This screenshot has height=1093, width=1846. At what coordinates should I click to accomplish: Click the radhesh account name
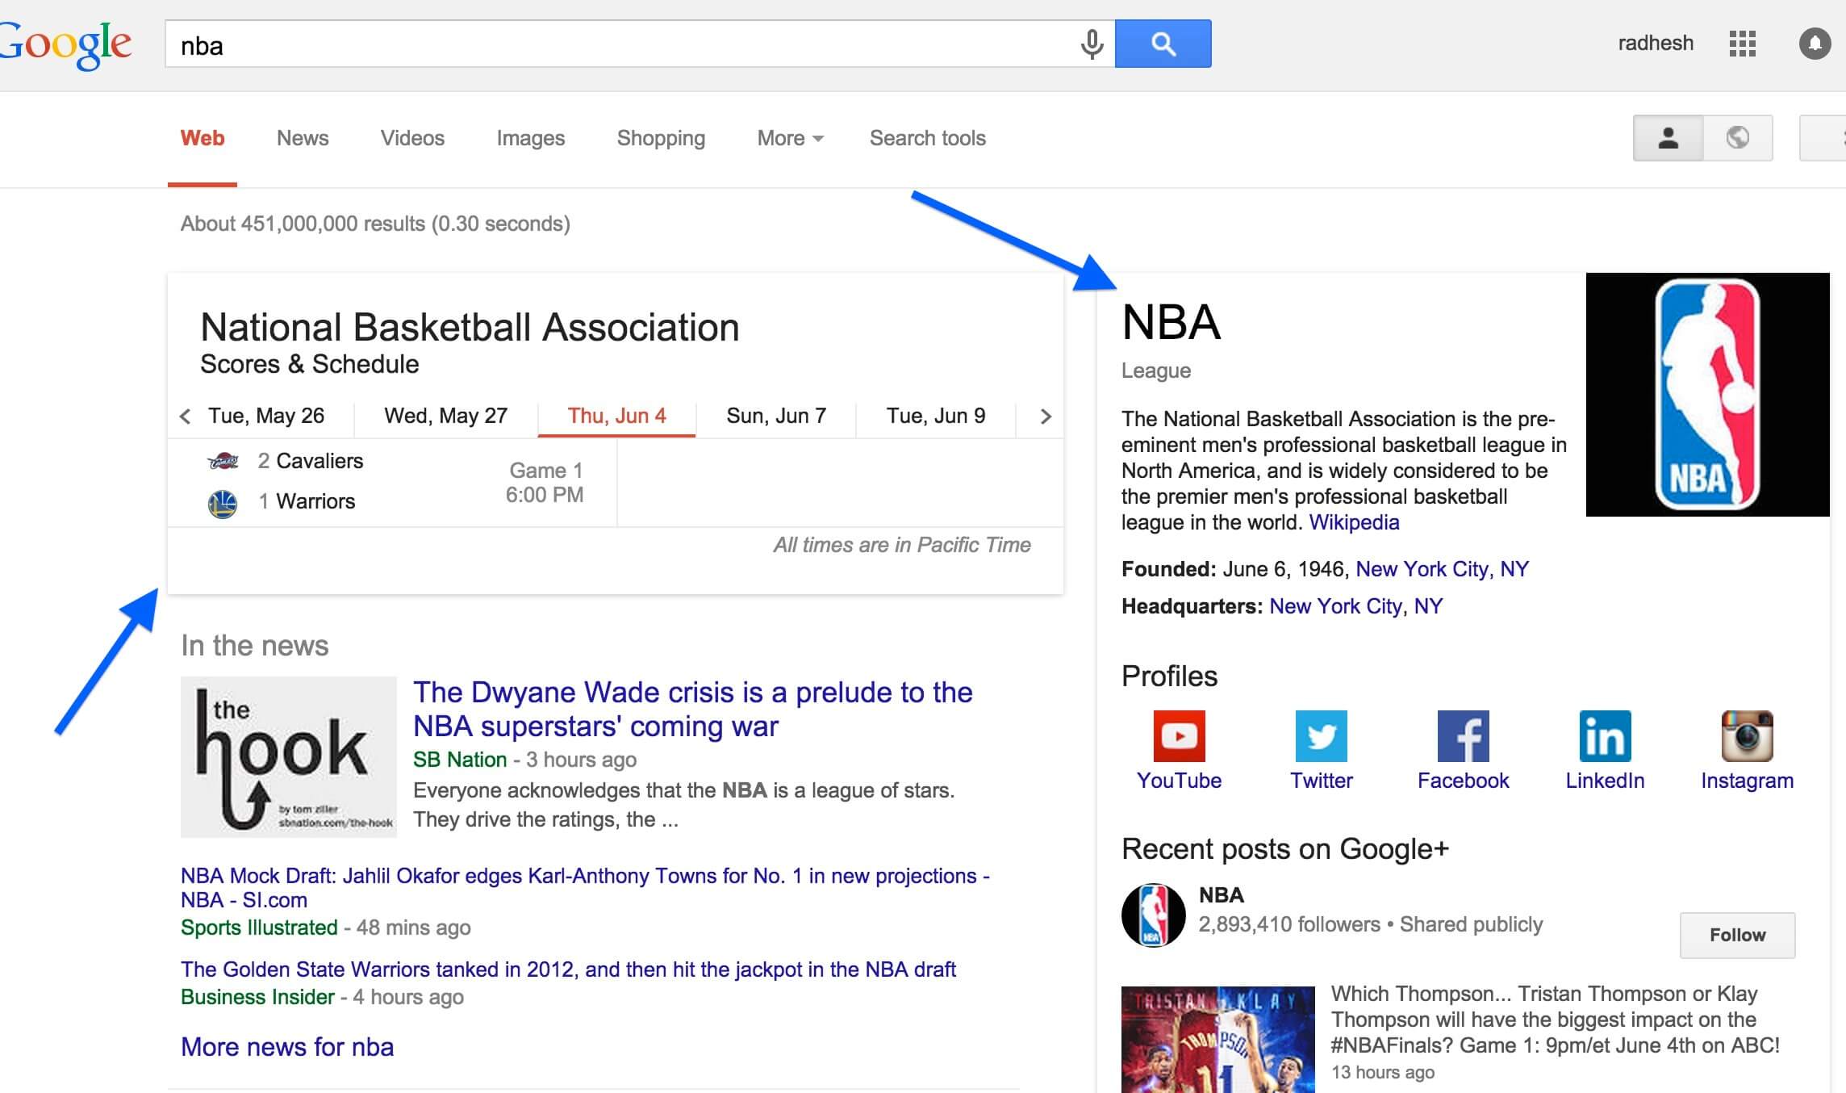click(1656, 43)
